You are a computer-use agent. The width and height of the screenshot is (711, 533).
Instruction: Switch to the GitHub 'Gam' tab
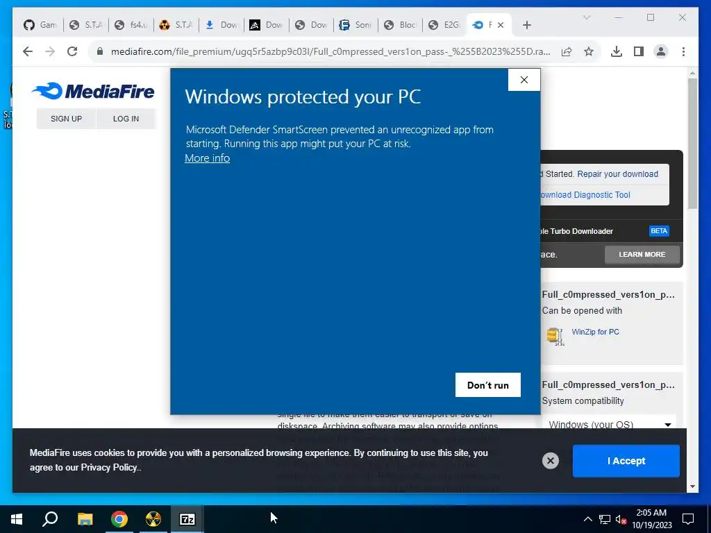tap(40, 25)
